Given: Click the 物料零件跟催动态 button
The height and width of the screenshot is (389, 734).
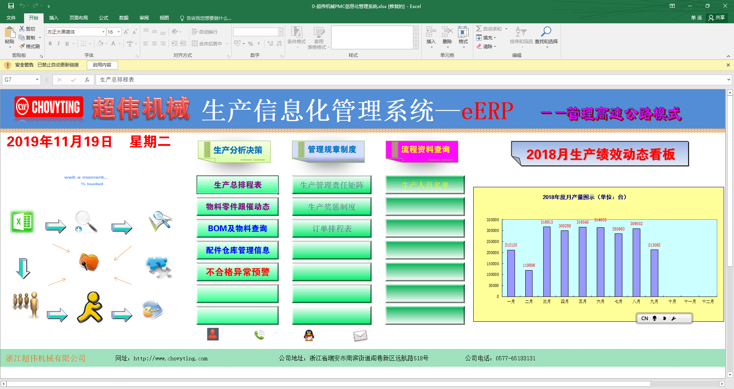Looking at the screenshot, I should tap(237, 207).
